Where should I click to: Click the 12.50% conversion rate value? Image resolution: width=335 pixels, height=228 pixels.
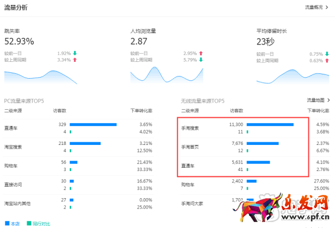tap(145, 150)
